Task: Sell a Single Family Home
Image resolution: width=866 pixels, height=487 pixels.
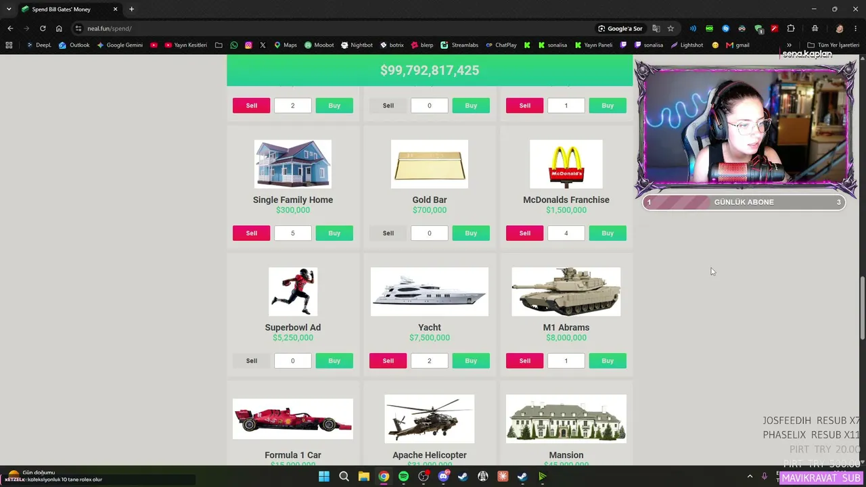Action: coord(252,233)
